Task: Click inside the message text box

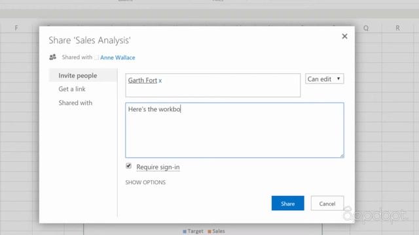Action: click(x=234, y=131)
